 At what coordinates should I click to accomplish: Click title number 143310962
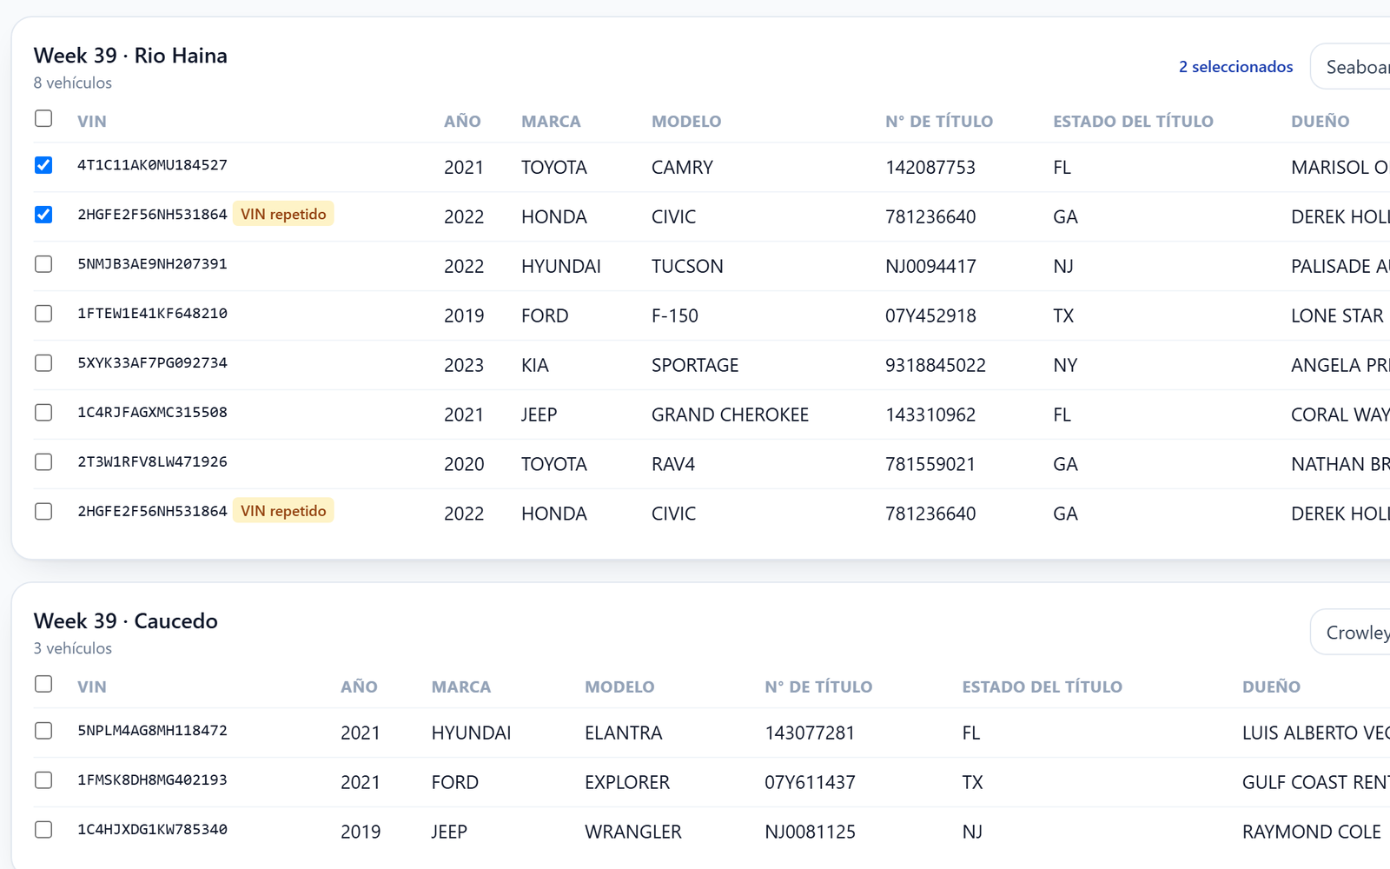(930, 415)
